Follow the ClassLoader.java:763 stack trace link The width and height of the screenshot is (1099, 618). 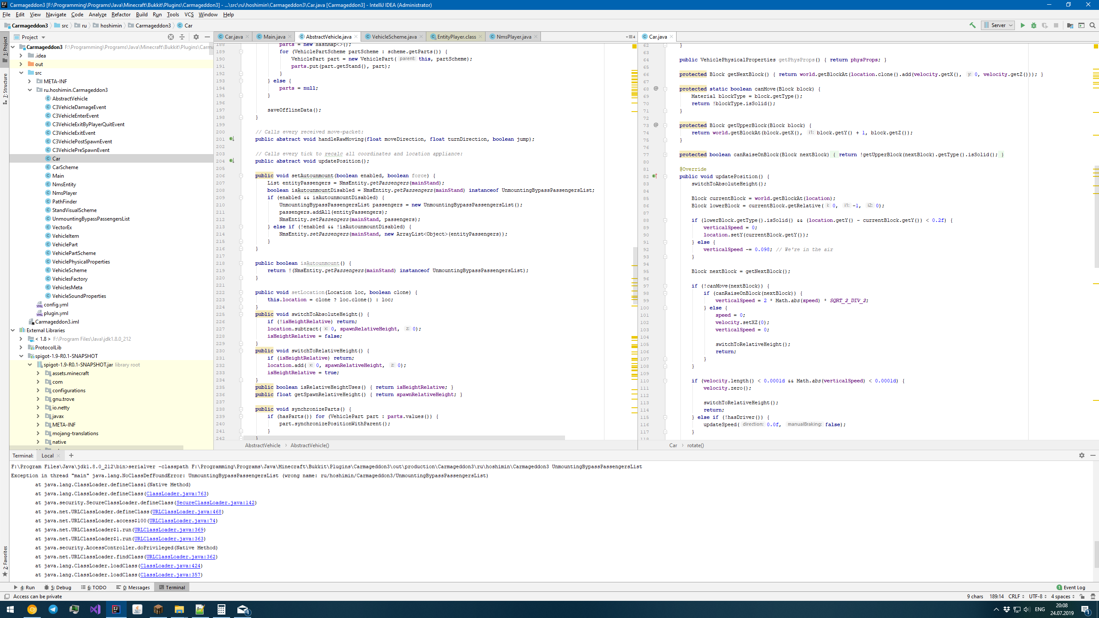[176, 494]
